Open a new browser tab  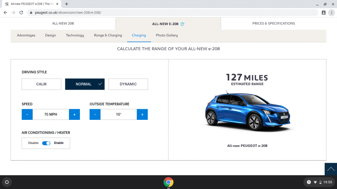(x=67, y=4)
